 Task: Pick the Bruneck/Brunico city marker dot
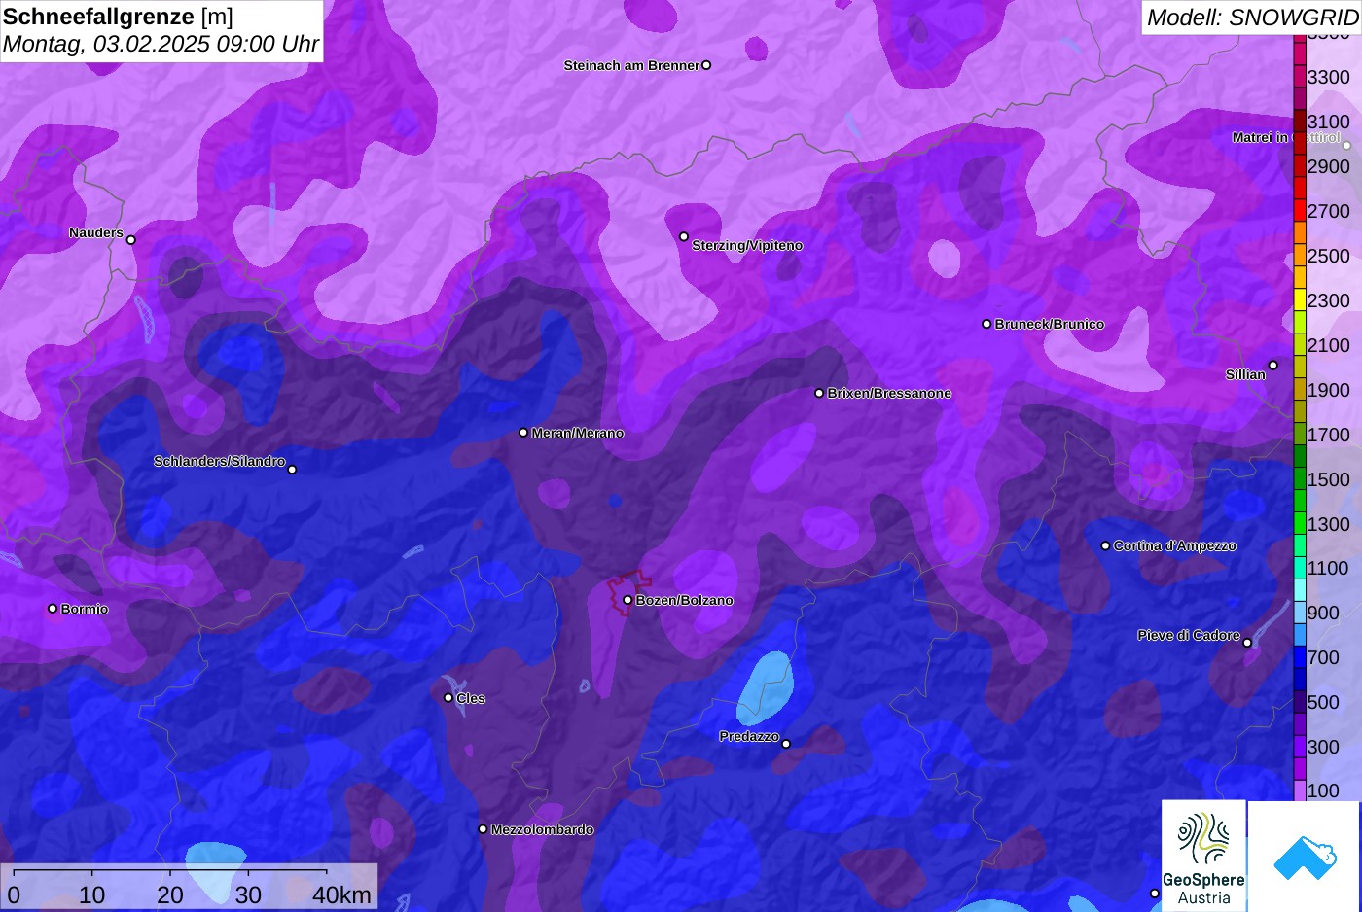click(986, 324)
